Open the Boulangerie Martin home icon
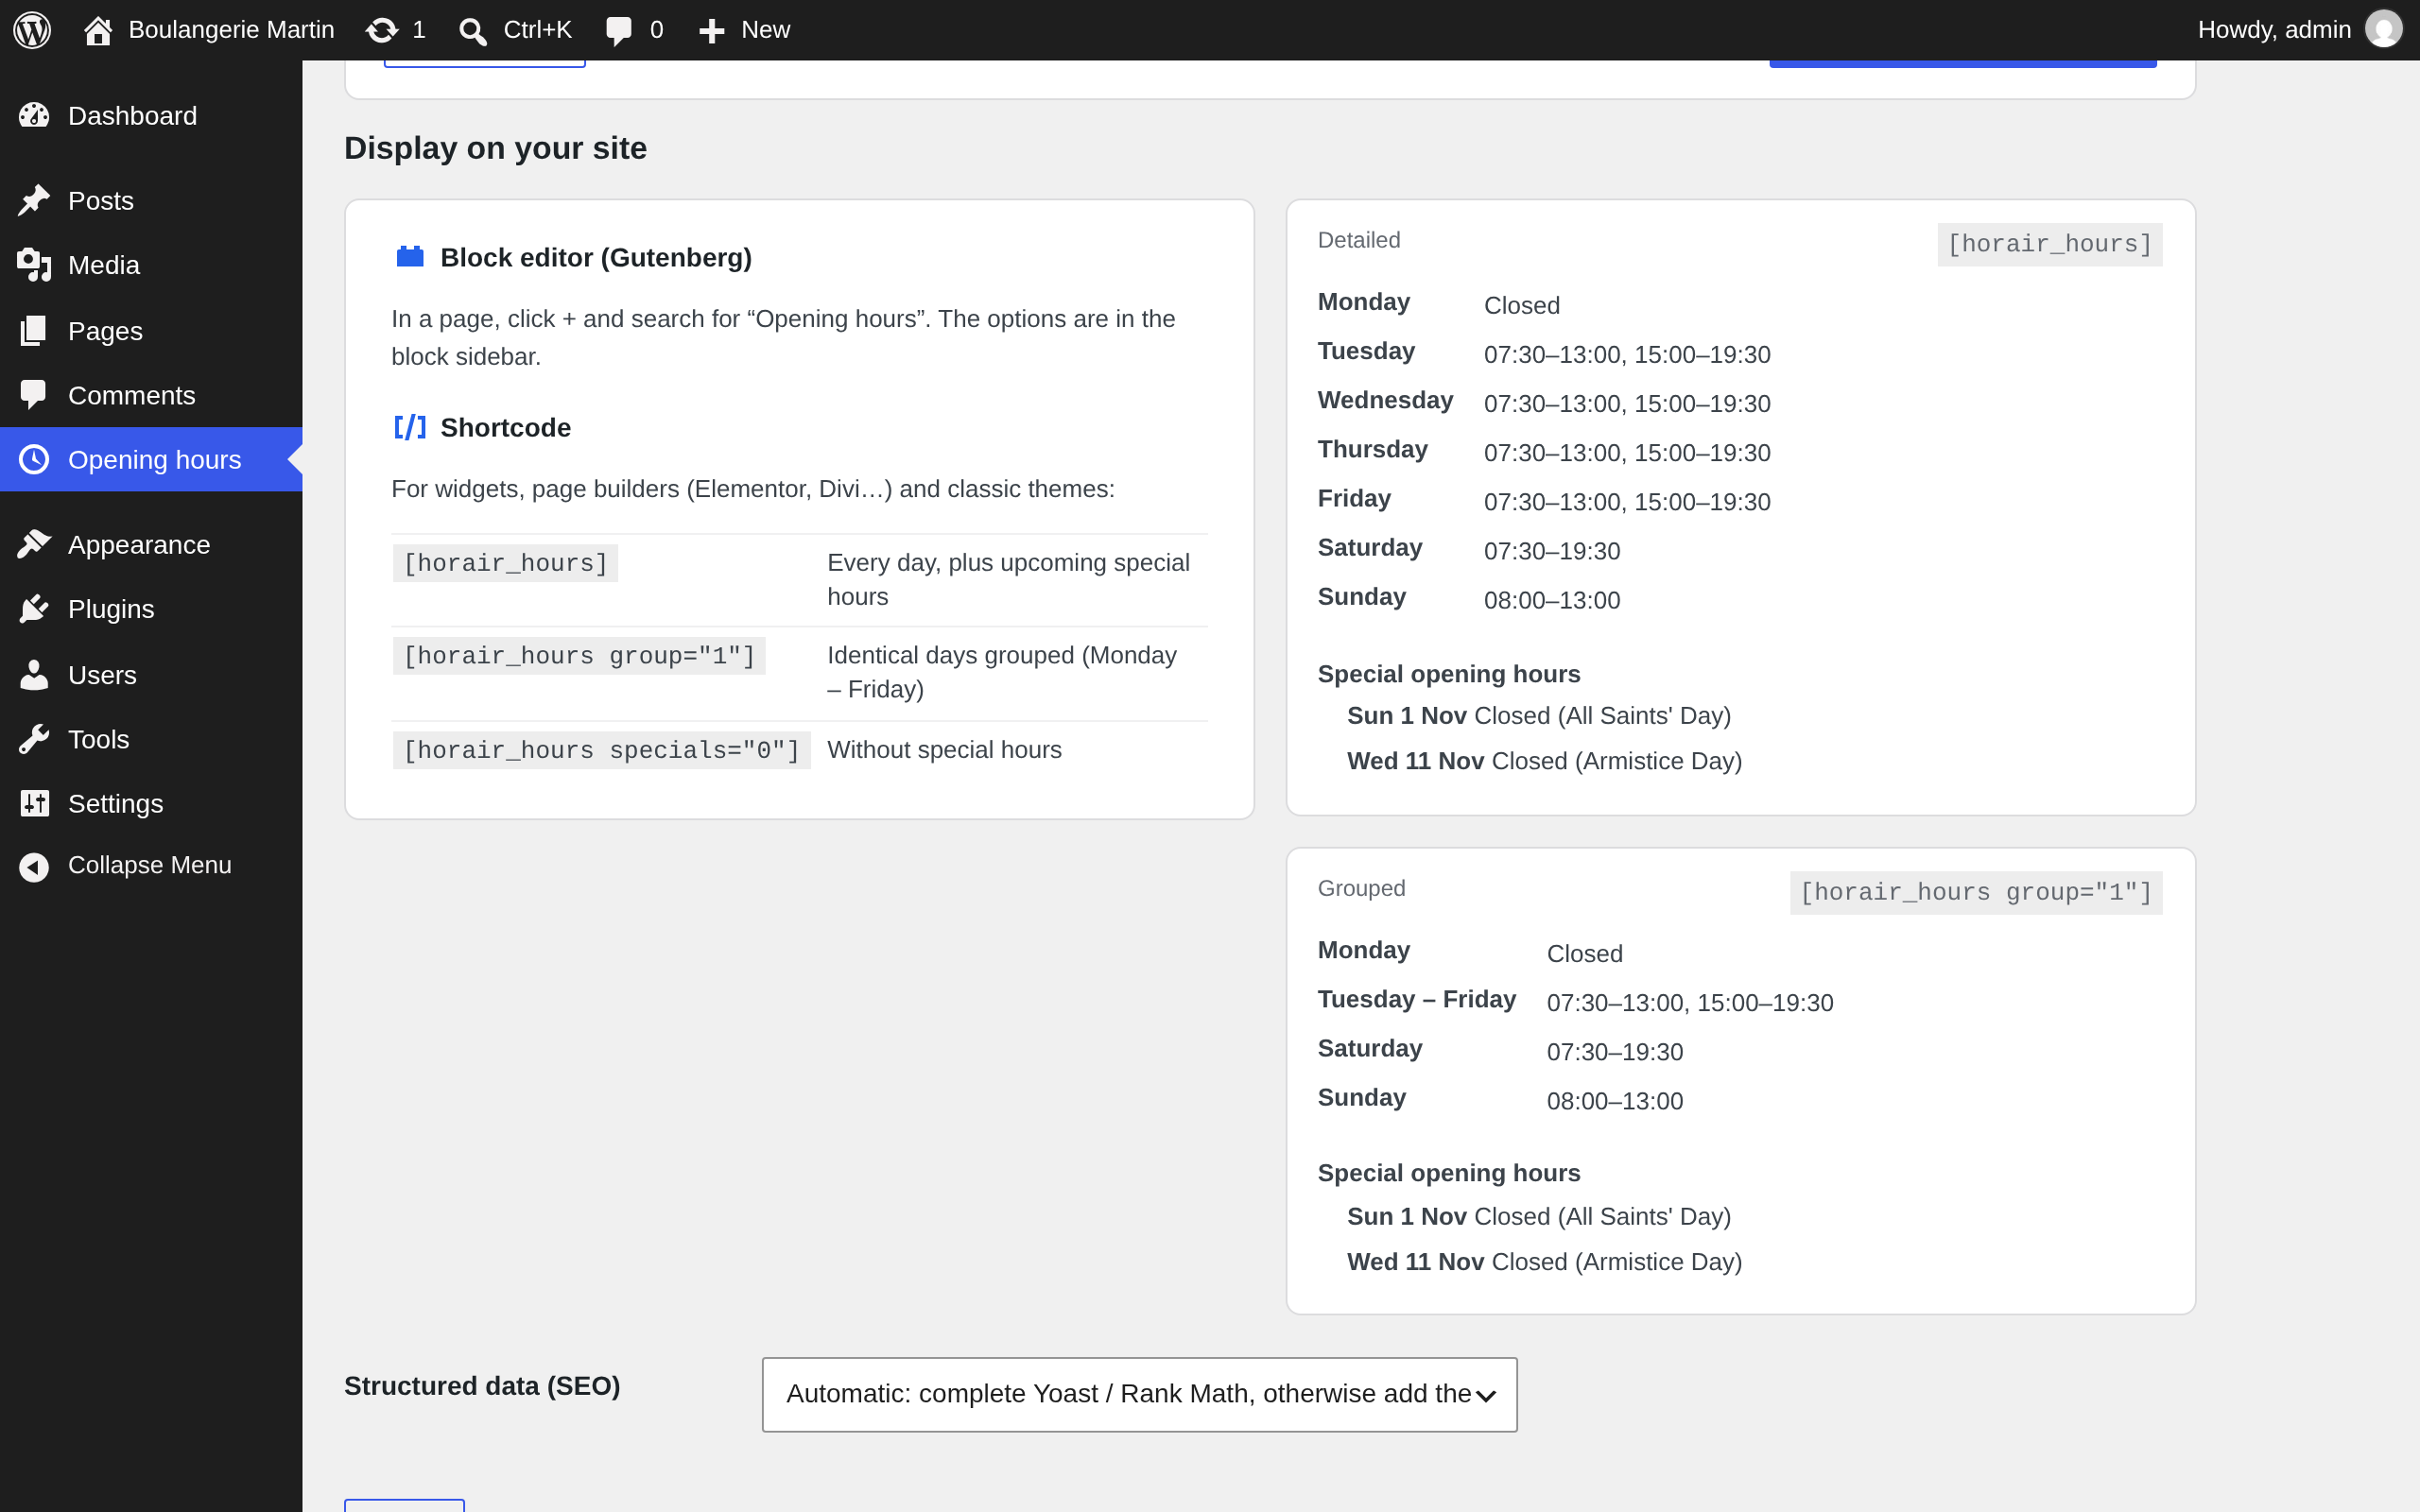 click(x=97, y=30)
